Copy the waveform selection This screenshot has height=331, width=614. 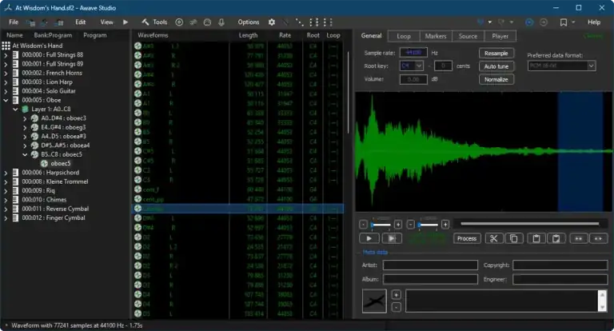click(x=514, y=238)
